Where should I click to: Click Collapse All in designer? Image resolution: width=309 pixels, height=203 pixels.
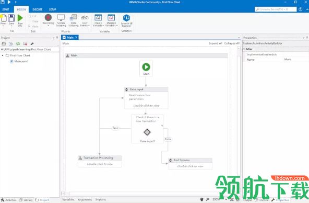coord(232,43)
